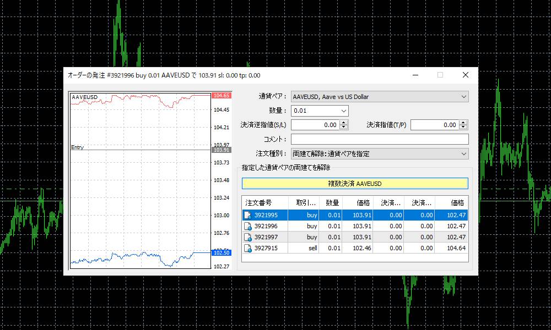
Task: Sort orders by the 注文番号 column header
Action: point(259,202)
